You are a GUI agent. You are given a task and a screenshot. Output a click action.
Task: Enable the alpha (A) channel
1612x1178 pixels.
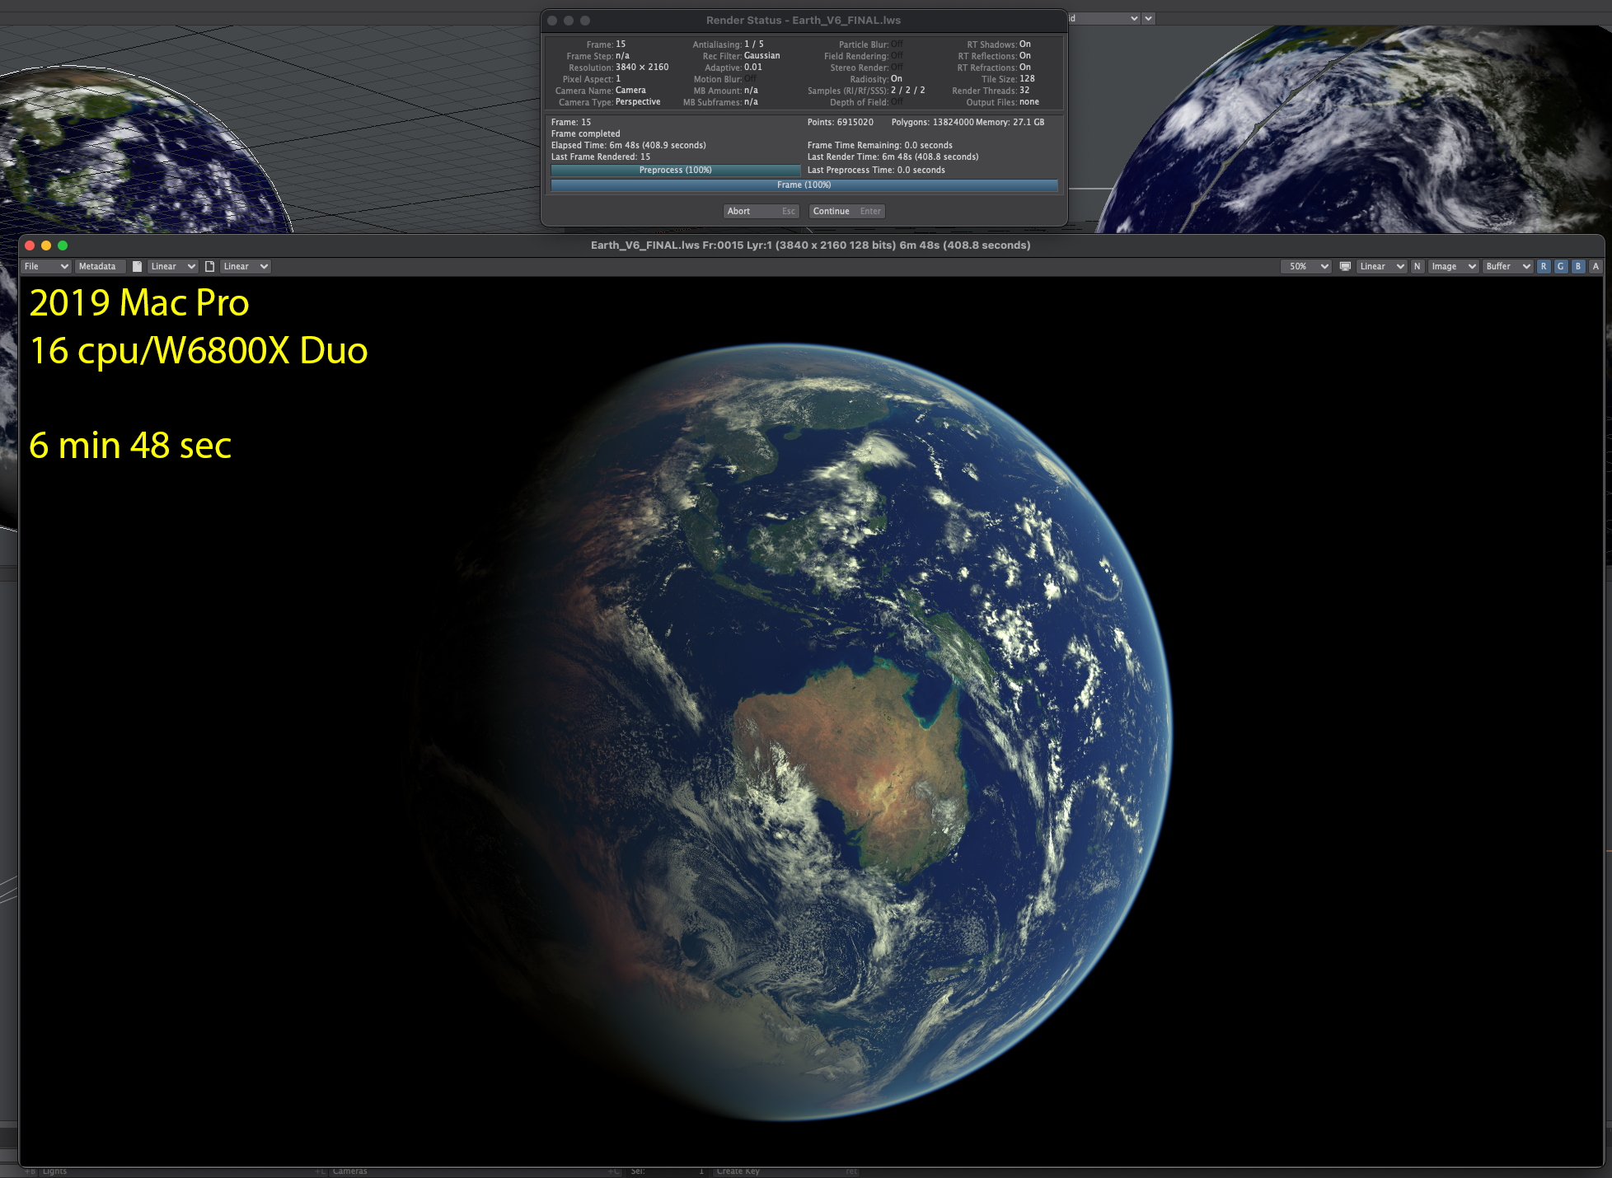1596,266
